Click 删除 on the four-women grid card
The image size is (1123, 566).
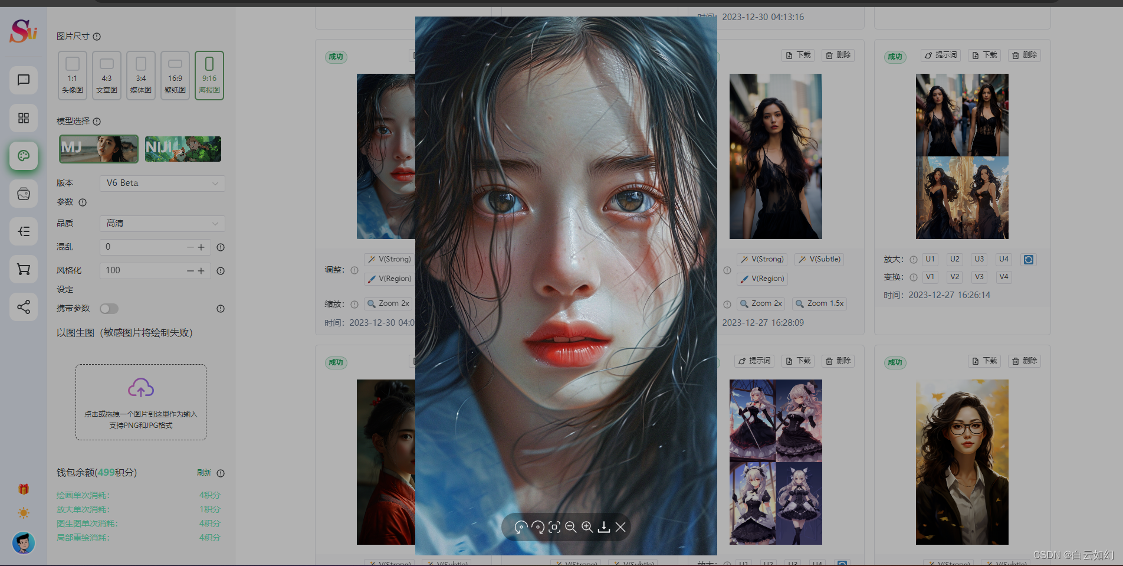1025,55
